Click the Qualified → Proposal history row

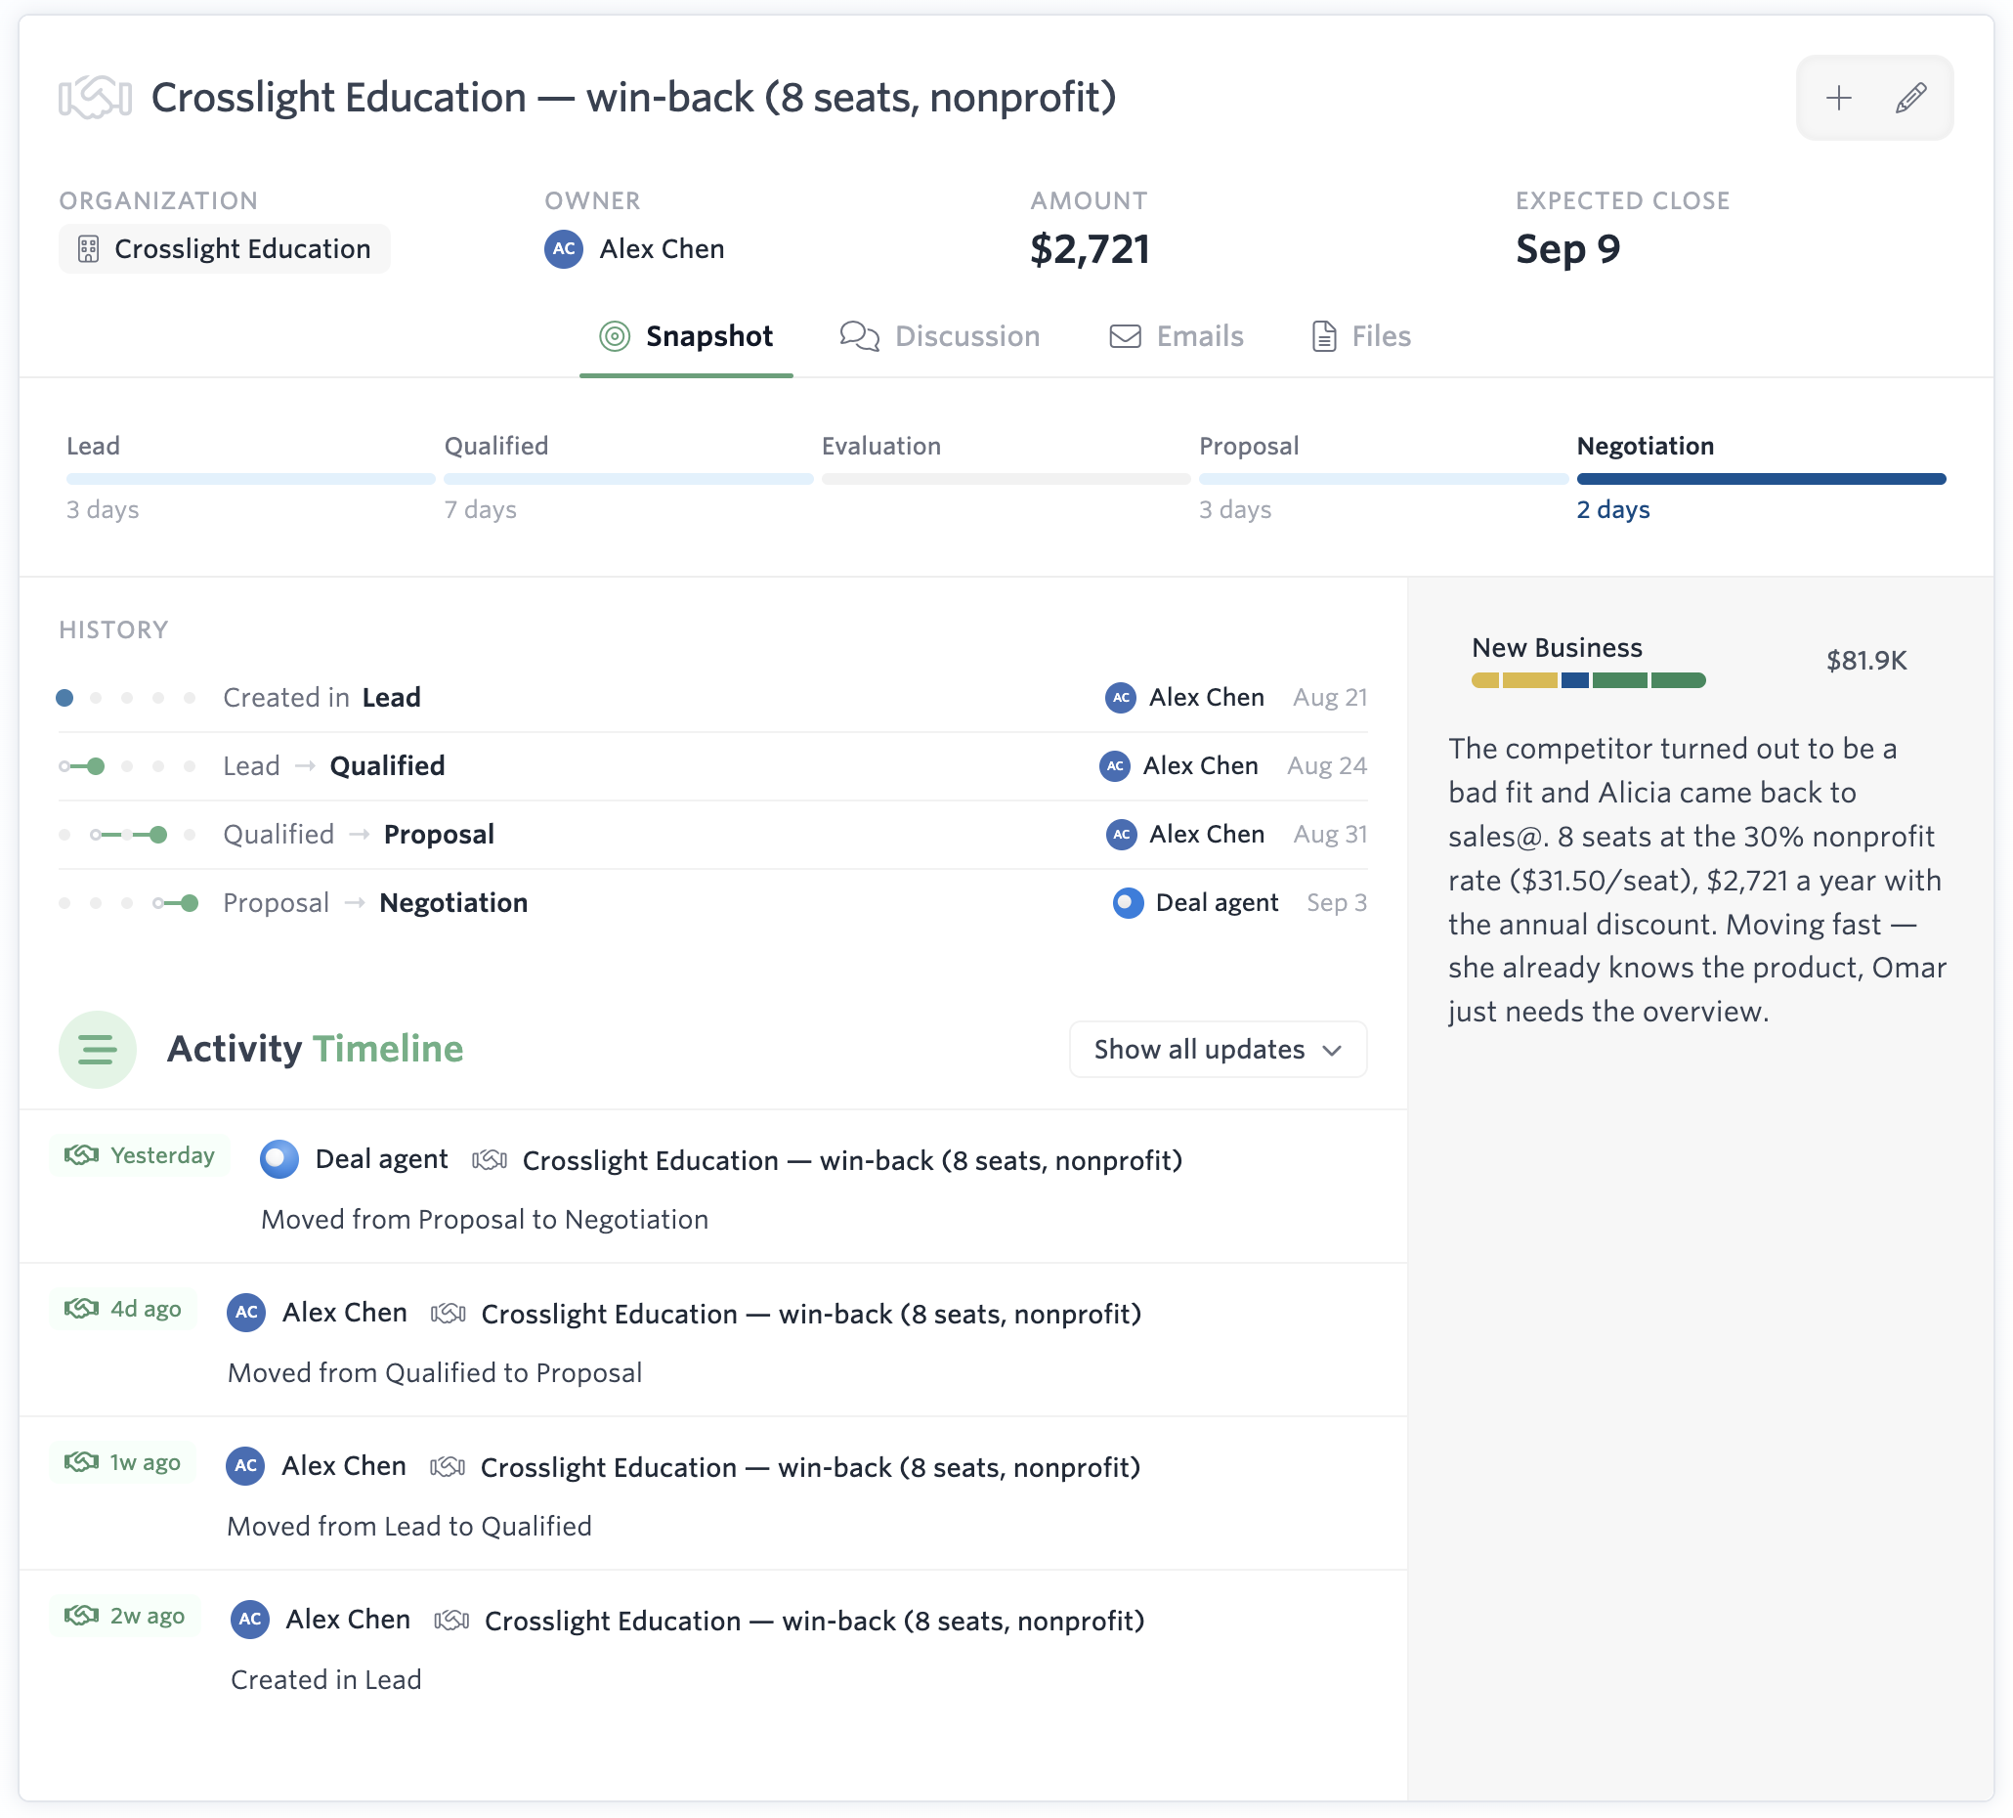(x=713, y=834)
